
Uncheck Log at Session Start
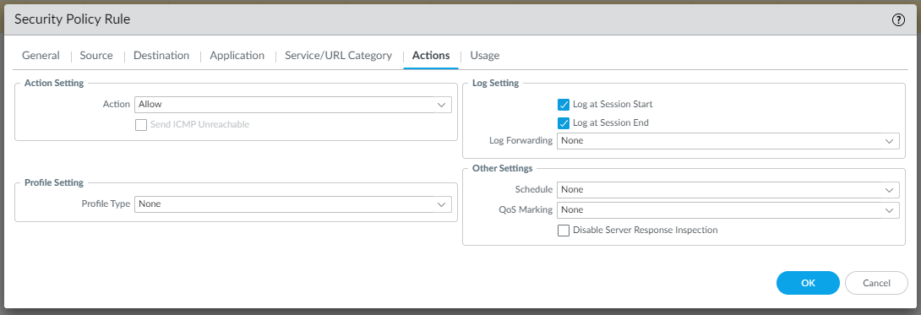pos(564,105)
